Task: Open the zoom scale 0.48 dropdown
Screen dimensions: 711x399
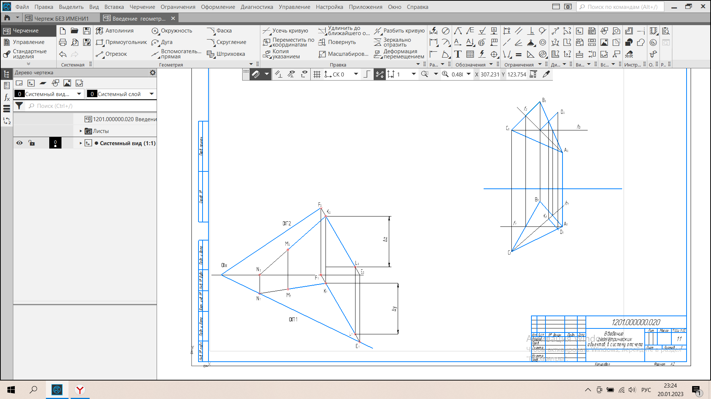Action: point(468,74)
